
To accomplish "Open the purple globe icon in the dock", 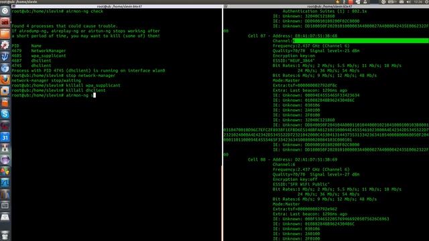I will (x=5, y=160).
